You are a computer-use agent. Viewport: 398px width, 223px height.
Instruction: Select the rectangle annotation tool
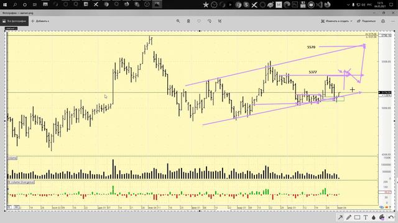tap(357, 217)
